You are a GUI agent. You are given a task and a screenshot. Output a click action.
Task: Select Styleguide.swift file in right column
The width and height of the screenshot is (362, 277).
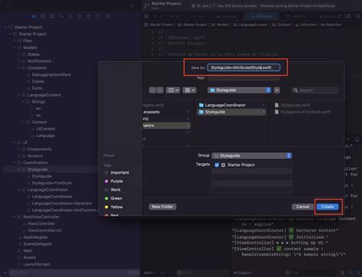[296, 105]
